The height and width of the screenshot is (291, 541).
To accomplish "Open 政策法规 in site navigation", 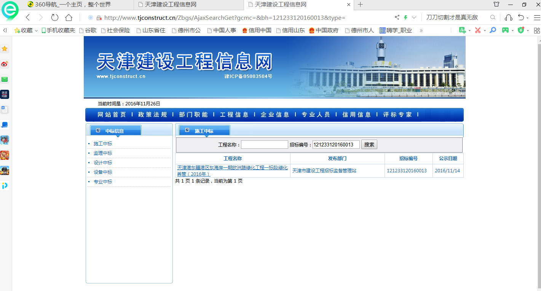I will click(152, 114).
